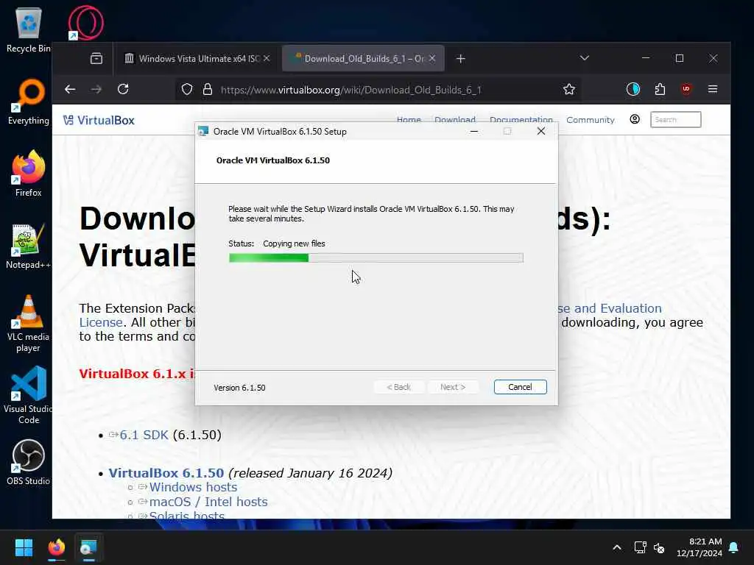Show hidden system tray icons chevron
The image size is (754, 565).
tap(617, 547)
